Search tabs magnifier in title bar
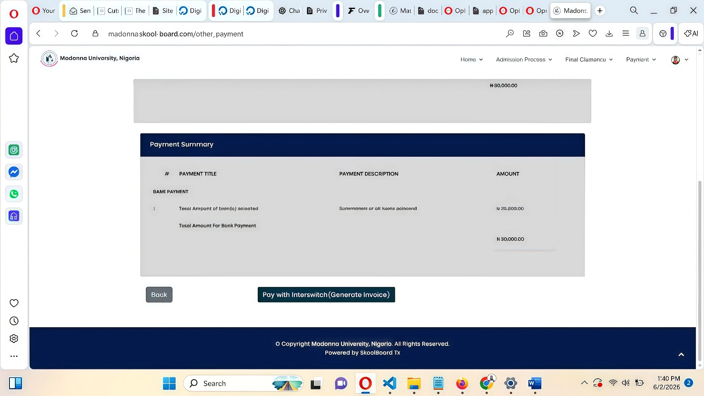The width and height of the screenshot is (704, 396). pos(634,11)
